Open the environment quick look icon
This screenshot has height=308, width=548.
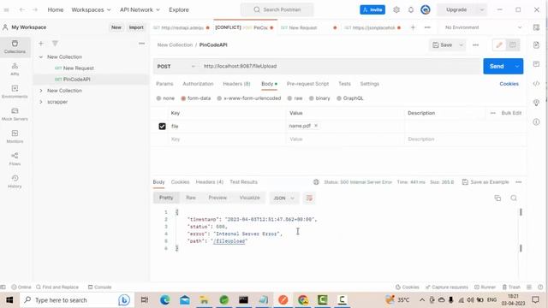click(536, 27)
